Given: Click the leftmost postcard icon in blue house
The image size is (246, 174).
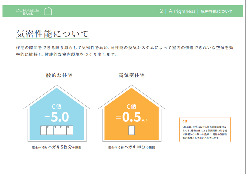Looking at the screenshot, I should coord(44,130).
